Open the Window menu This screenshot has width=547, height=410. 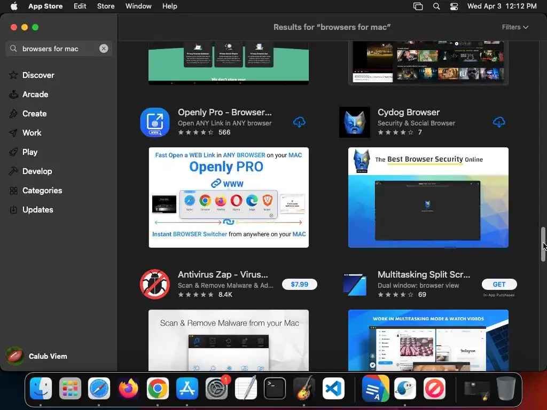pyautogui.click(x=138, y=6)
